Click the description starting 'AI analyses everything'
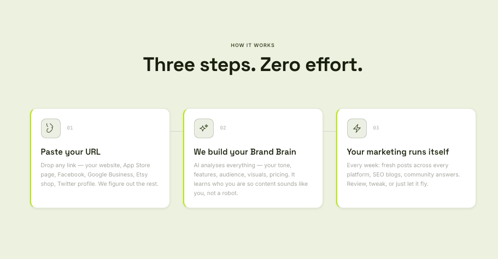This screenshot has width=498, height=259. 251,179
